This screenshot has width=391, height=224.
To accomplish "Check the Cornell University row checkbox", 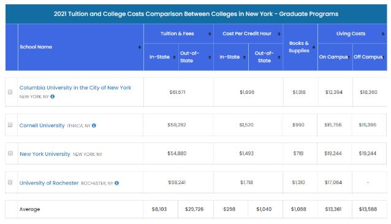I will 10,125.
